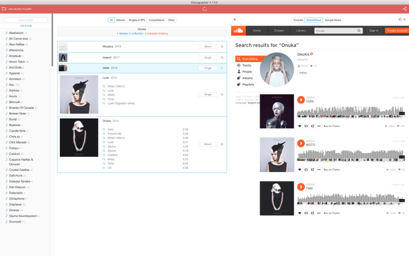Search the track Intro
Viewport: 409px width, 256px height.
(104, 129)
